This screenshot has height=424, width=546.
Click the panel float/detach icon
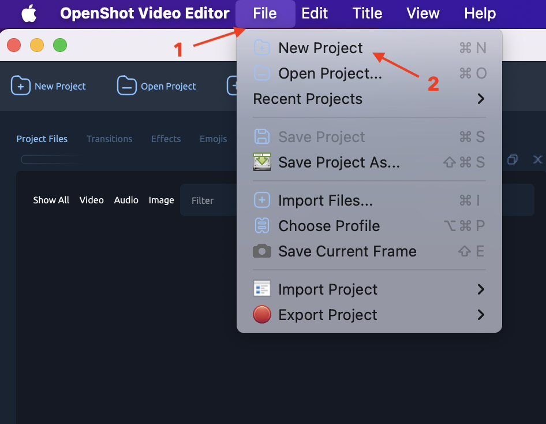(x=513, y=159)
